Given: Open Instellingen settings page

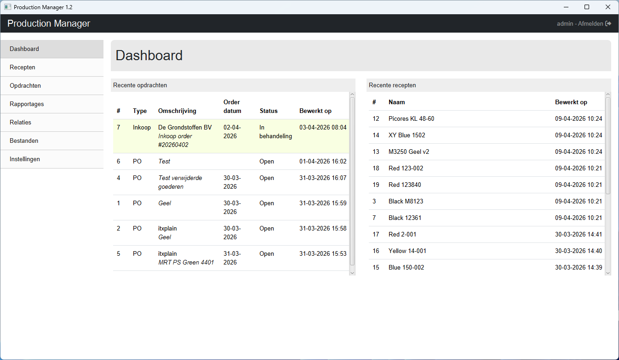Looking at the screenshot, I should pyautogui.click(x=25, y=159).
